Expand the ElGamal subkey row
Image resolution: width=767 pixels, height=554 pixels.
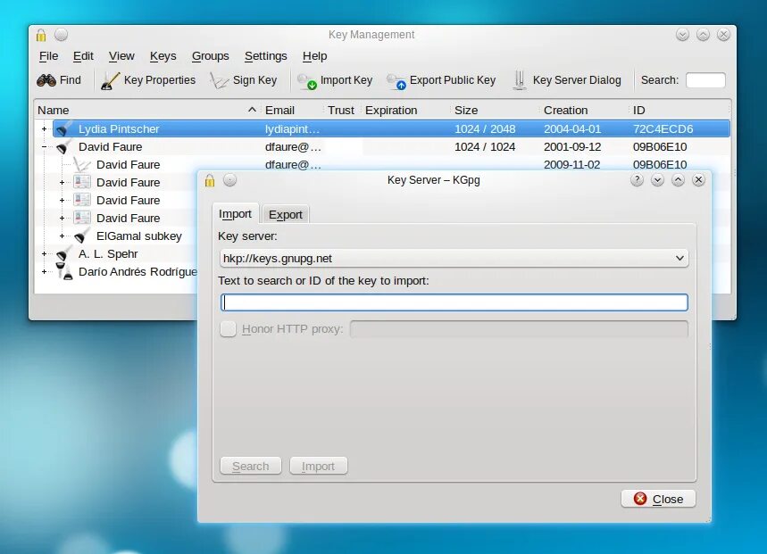(x=63, y=236)
